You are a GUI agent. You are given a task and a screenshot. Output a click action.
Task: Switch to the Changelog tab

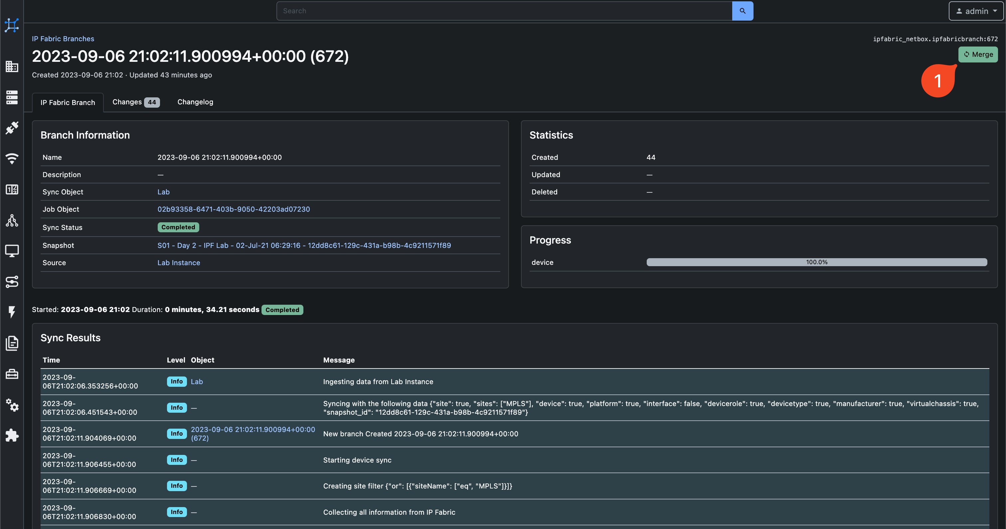point(195,102)
